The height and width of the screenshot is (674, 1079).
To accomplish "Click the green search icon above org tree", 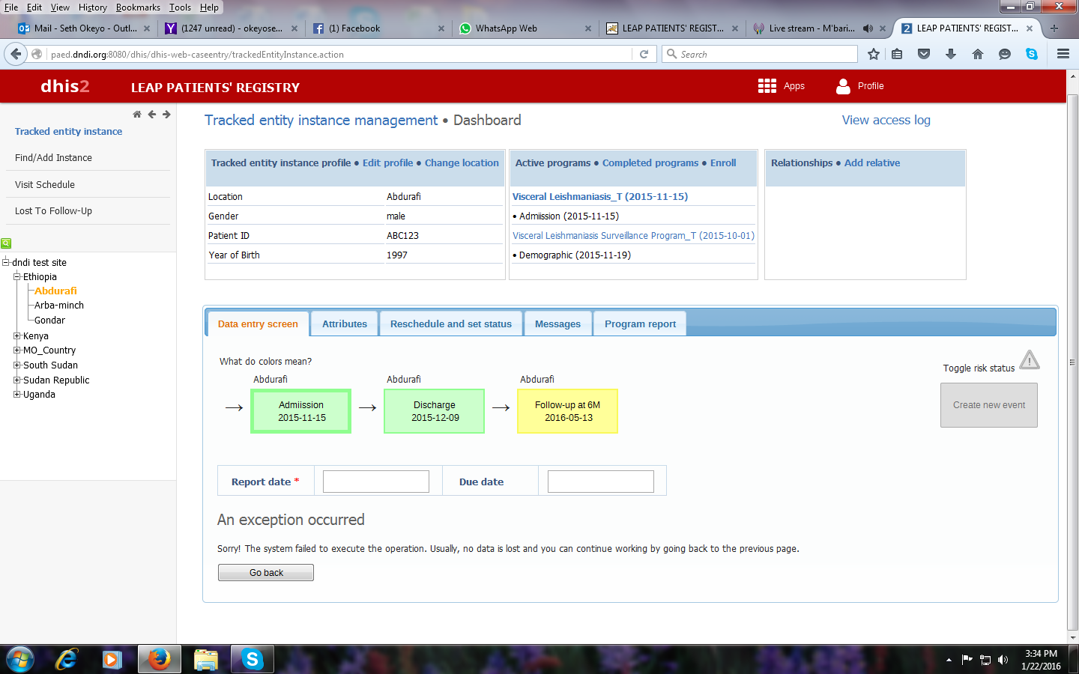I will [6, 243].
